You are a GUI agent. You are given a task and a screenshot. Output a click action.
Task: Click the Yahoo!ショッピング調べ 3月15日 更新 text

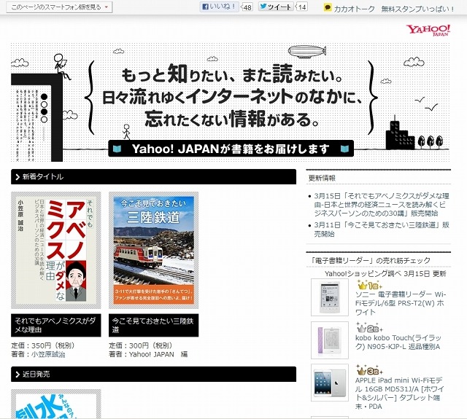[x=385, y=273]
